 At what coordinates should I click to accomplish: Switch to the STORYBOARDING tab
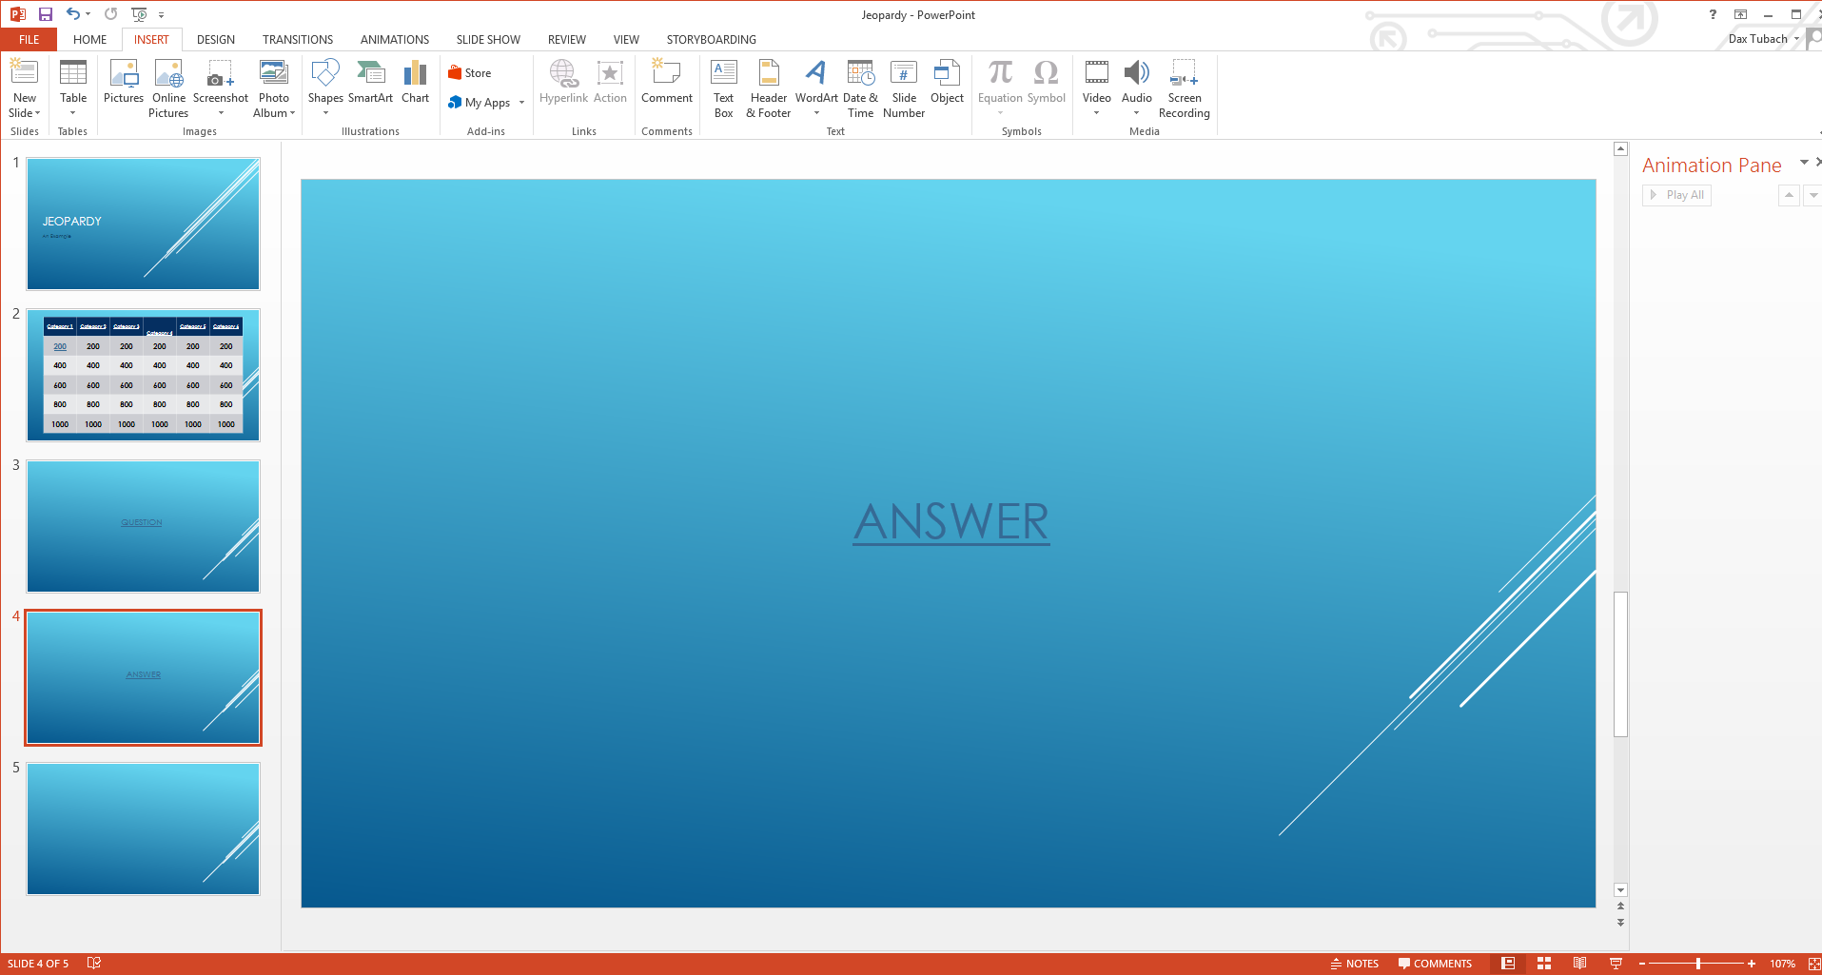(712, 39)
